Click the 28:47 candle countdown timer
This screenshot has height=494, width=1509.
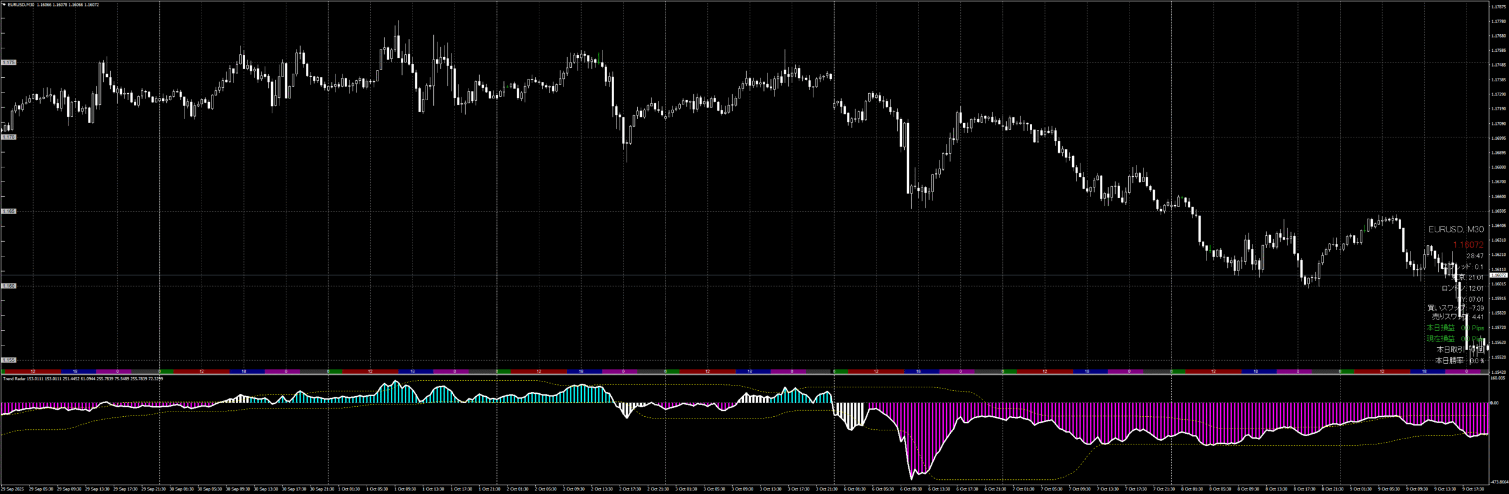pyautogui.click(x=1475, y=256)
